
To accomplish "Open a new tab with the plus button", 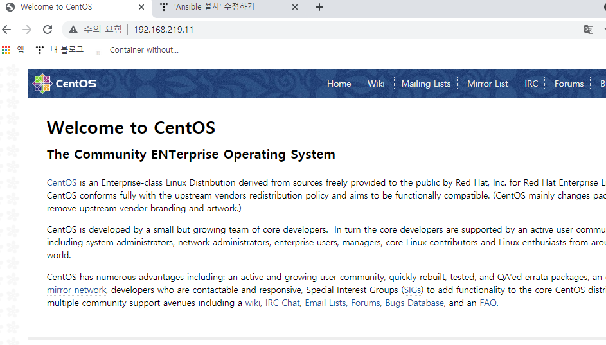I will click(319, 7).
